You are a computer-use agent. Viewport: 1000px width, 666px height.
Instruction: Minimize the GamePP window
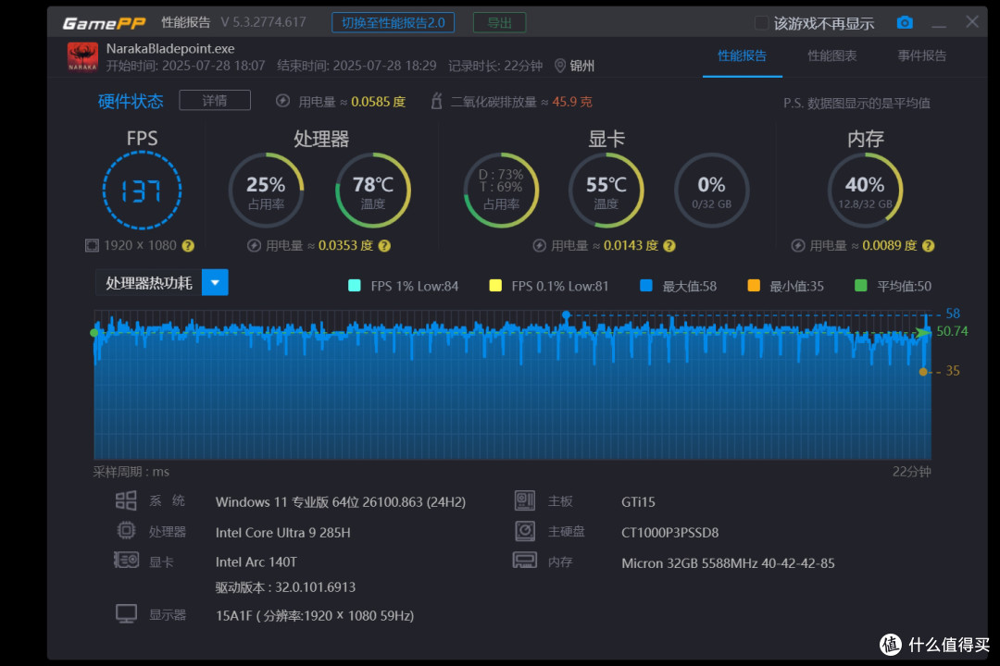tap(939, 24)
